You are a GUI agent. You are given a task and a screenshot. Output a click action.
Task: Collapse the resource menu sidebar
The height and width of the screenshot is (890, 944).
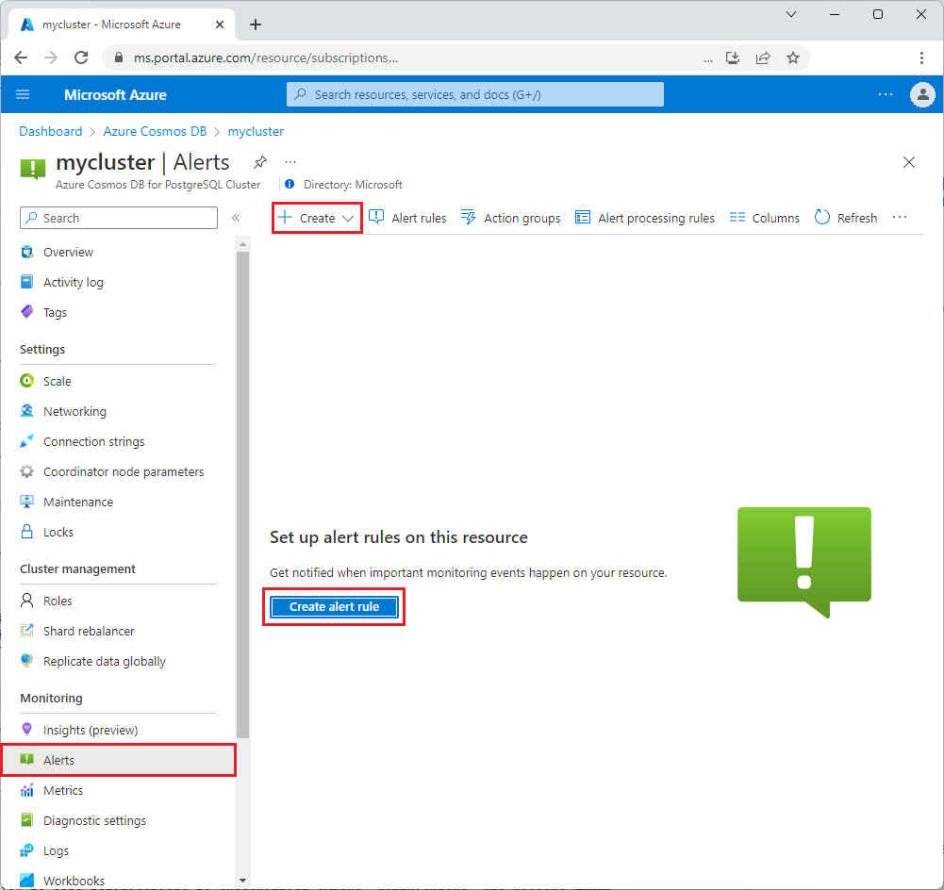coord(237,217)
